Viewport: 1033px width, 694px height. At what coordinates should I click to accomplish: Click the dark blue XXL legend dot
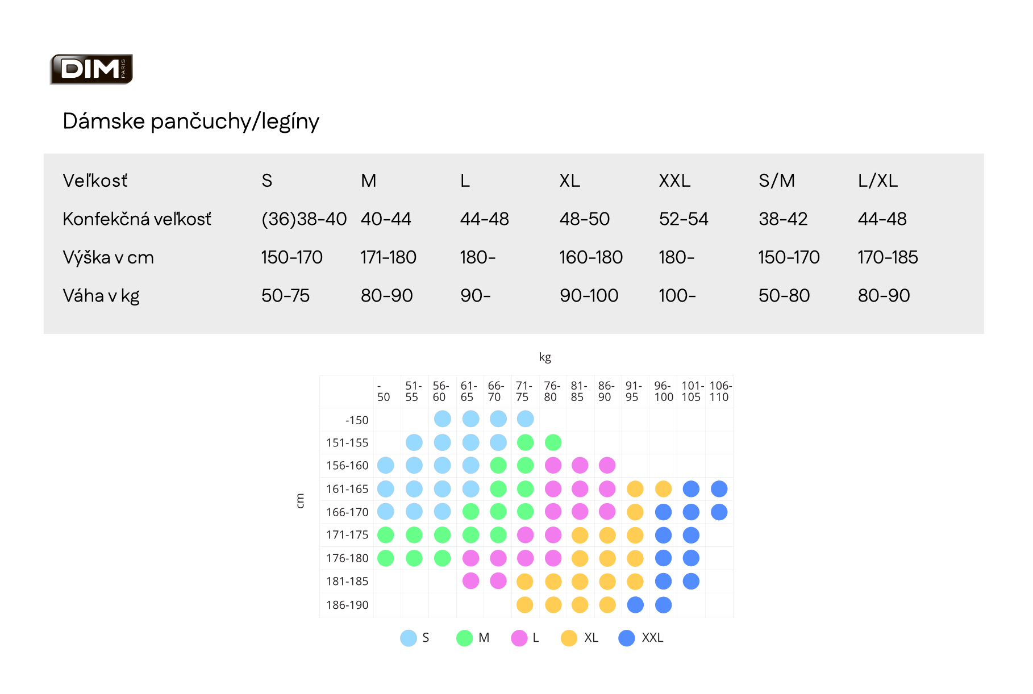pos(627,638)
